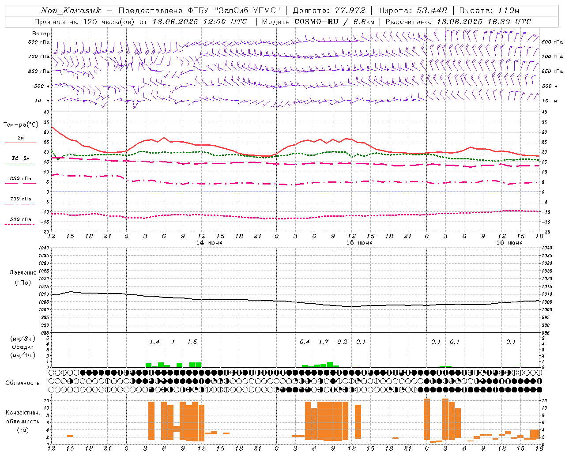Click the 'Td 2м' dew point legend entry

click(21, 158)
